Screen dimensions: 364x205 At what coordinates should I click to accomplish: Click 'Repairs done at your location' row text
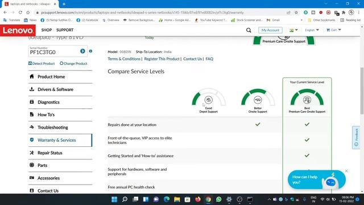(x=132, y=125)
